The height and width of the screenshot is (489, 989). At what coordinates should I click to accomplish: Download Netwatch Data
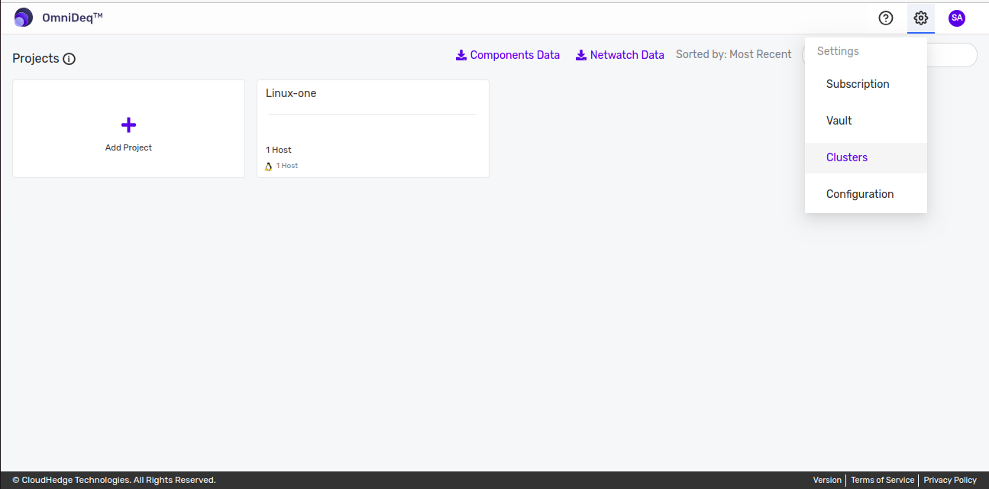[x=620, y=55]
